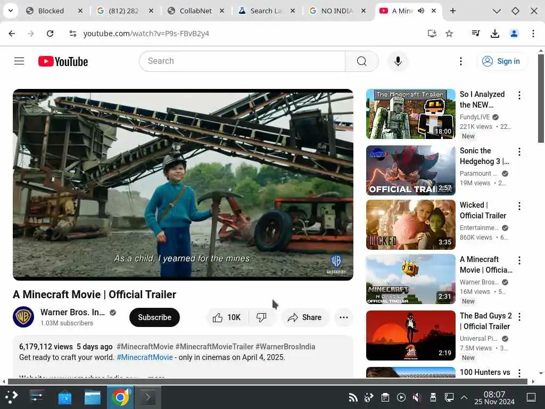Open more actions below the video
Screen dimensions: 545x409
pos(343,317)
